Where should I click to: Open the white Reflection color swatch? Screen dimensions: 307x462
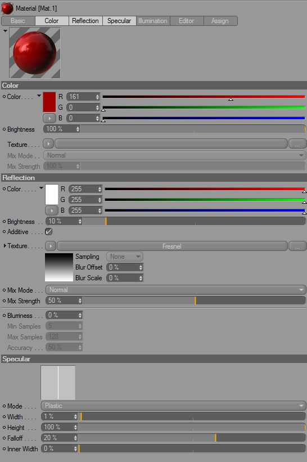pyautogui.click(x=52, y=195)
